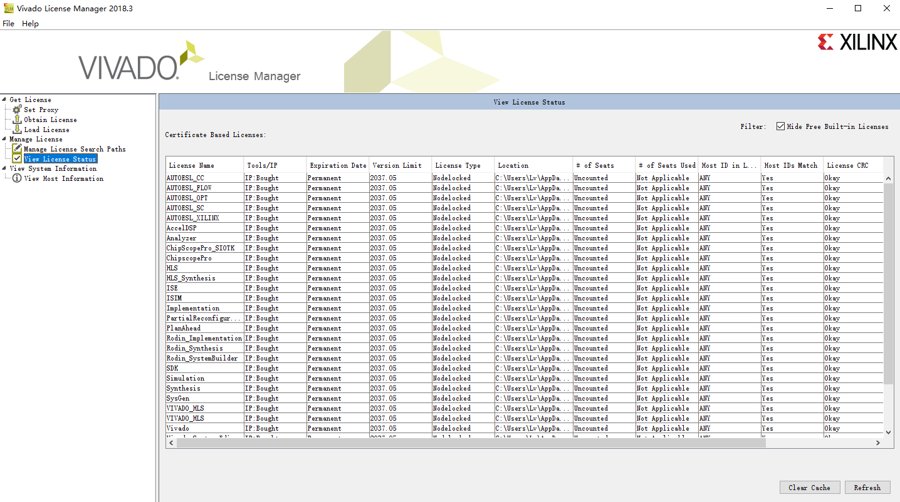The height and width of the screenshot is (502, 900).
Task: Click the Manage License Search Paths icon
Action: click(x=17, y=149)
